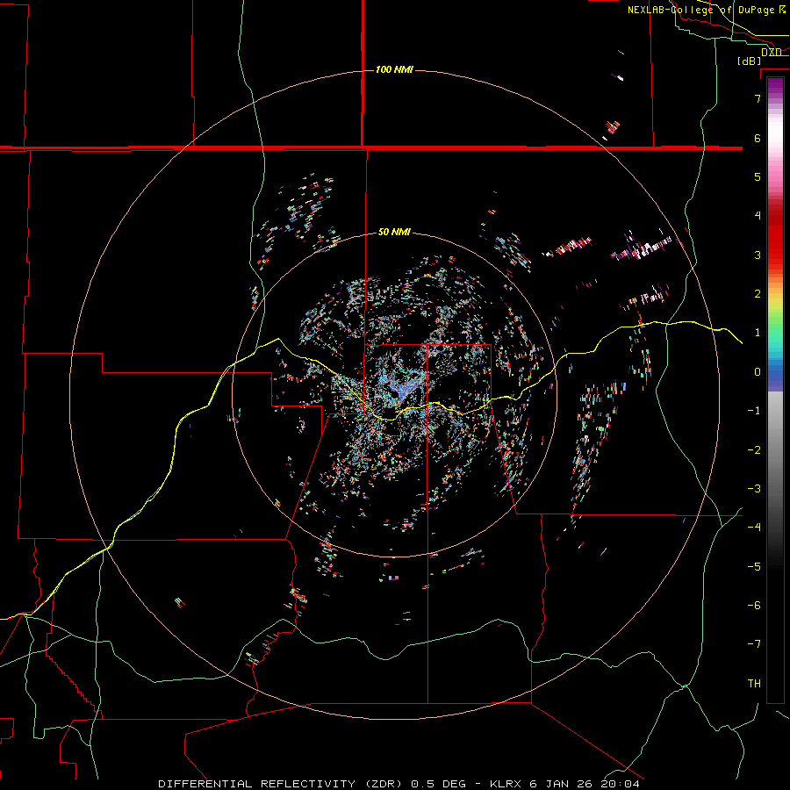The width and height of the screenshot is (790, 790).
Task: Click the scale label "-7"
Action: tap(754, 644)
